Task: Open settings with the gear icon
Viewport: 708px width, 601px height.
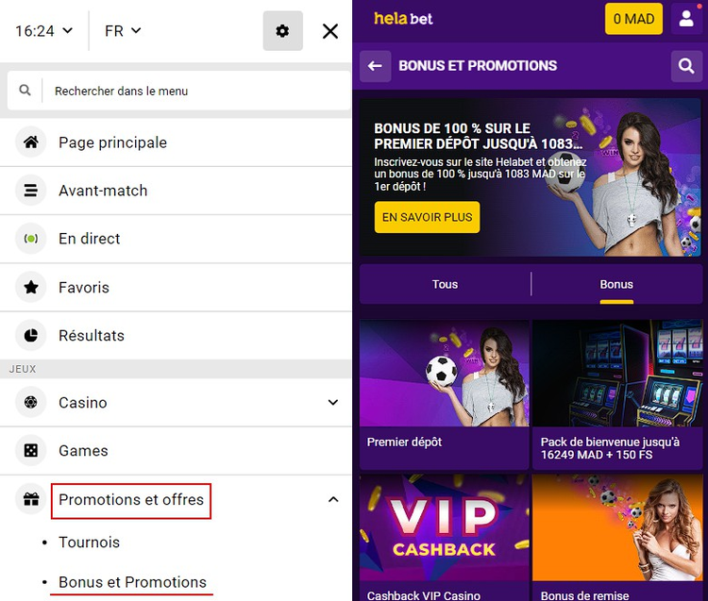Action: tap(282, 31)
